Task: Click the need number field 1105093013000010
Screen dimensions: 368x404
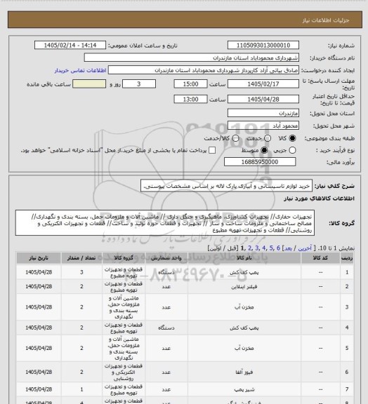Action: (263, 45)
